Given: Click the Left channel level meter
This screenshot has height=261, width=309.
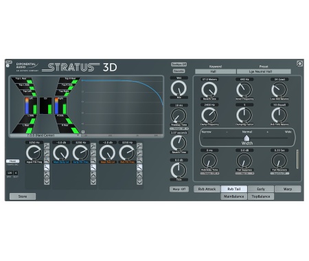Looking at the screenshot, I should click(x=31, y=106).
